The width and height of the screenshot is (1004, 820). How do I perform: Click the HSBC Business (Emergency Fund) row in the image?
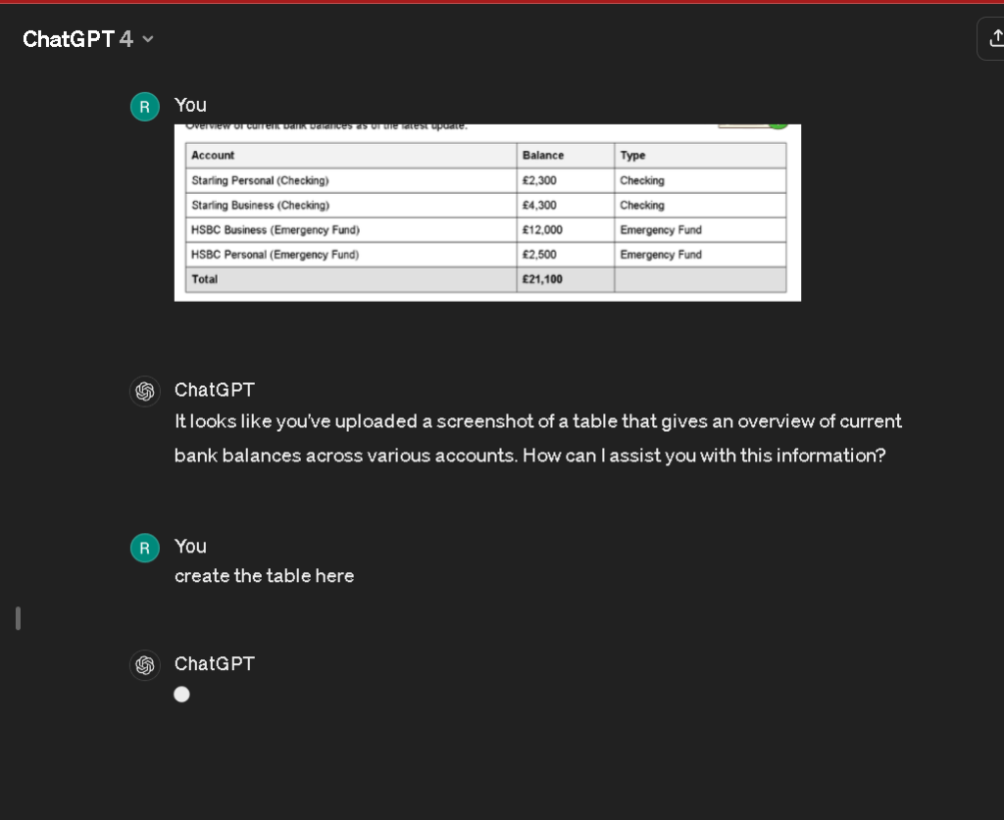pyautogui.click(x=486, y=229)
